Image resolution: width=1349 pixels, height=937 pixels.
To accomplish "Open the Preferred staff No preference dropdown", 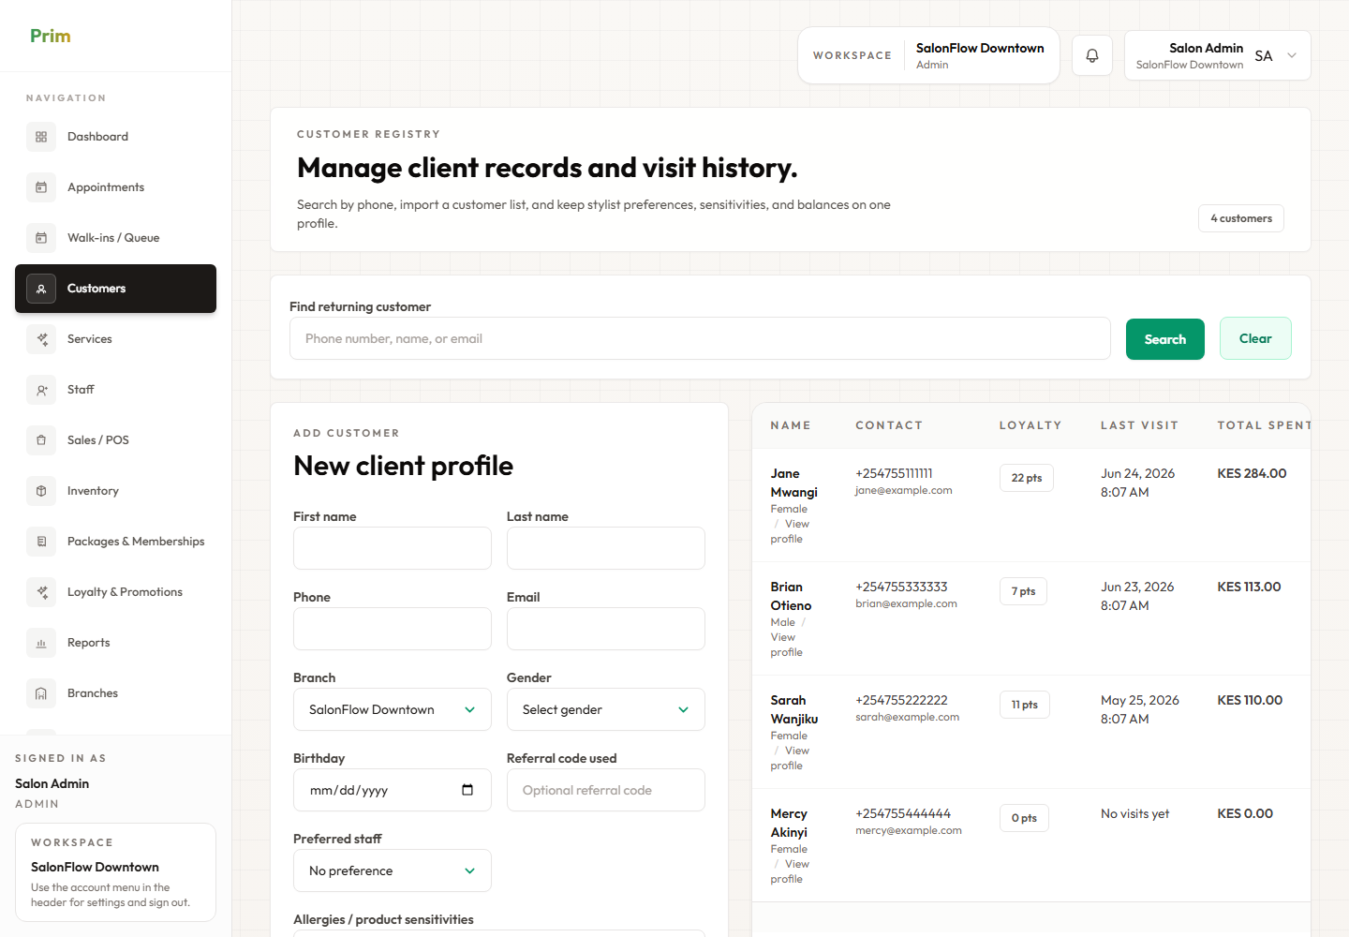I will coord(393,870).
